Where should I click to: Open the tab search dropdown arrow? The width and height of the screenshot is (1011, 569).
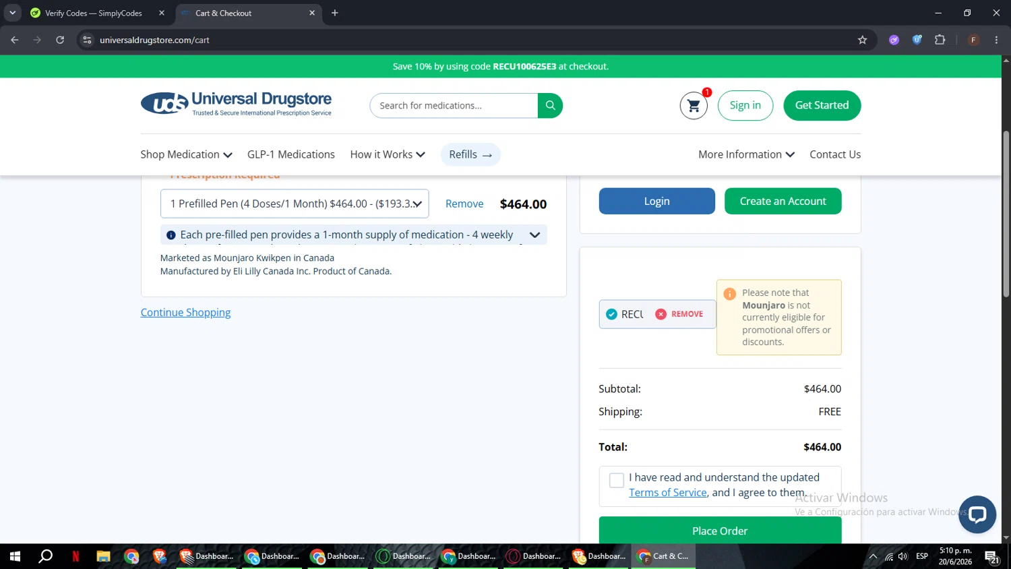coord(12,13)
